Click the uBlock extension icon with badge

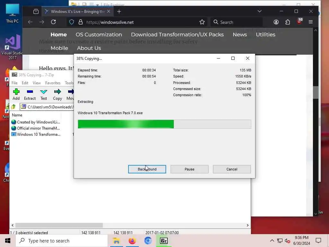[299, 22]
